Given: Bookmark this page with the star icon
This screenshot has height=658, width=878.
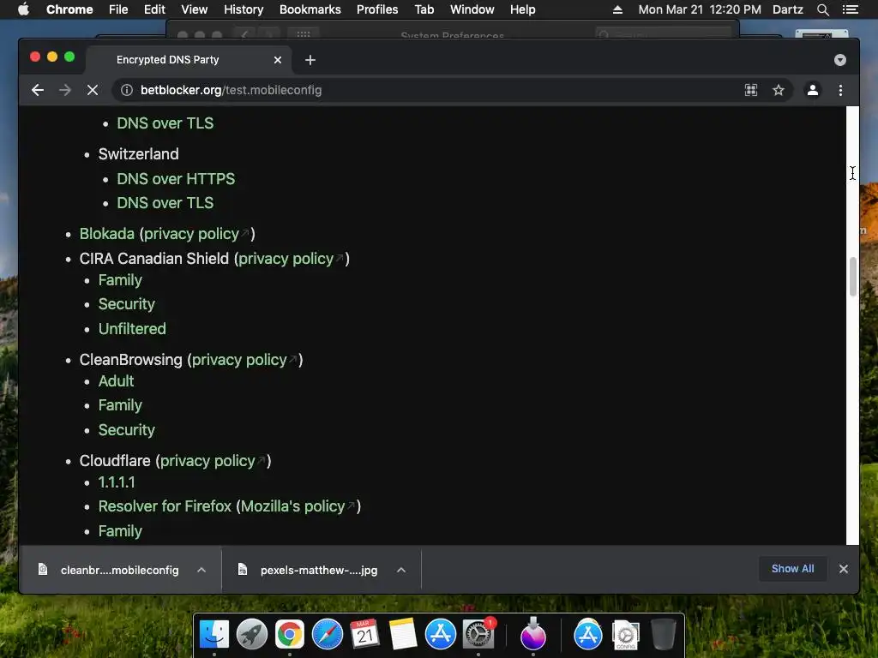Looking at the screenshot, I should pos(779,90).
